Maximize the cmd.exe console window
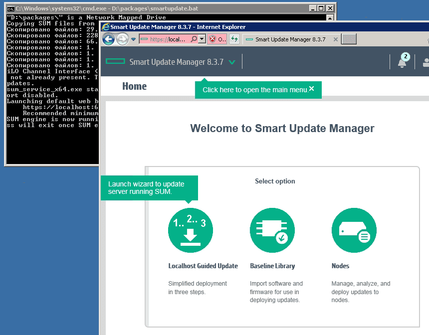The image size is (429, 335). (321, 8)
